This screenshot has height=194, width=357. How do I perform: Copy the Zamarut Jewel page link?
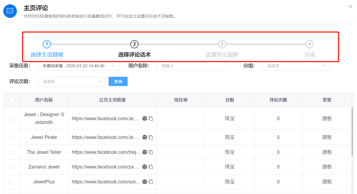coord(151,167)
